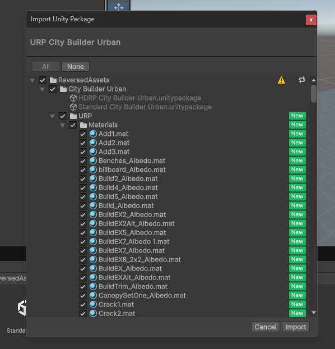Uncheck the URP folder checkbox
This screenshot has height=349, width=335.
(x=63, y=116)
